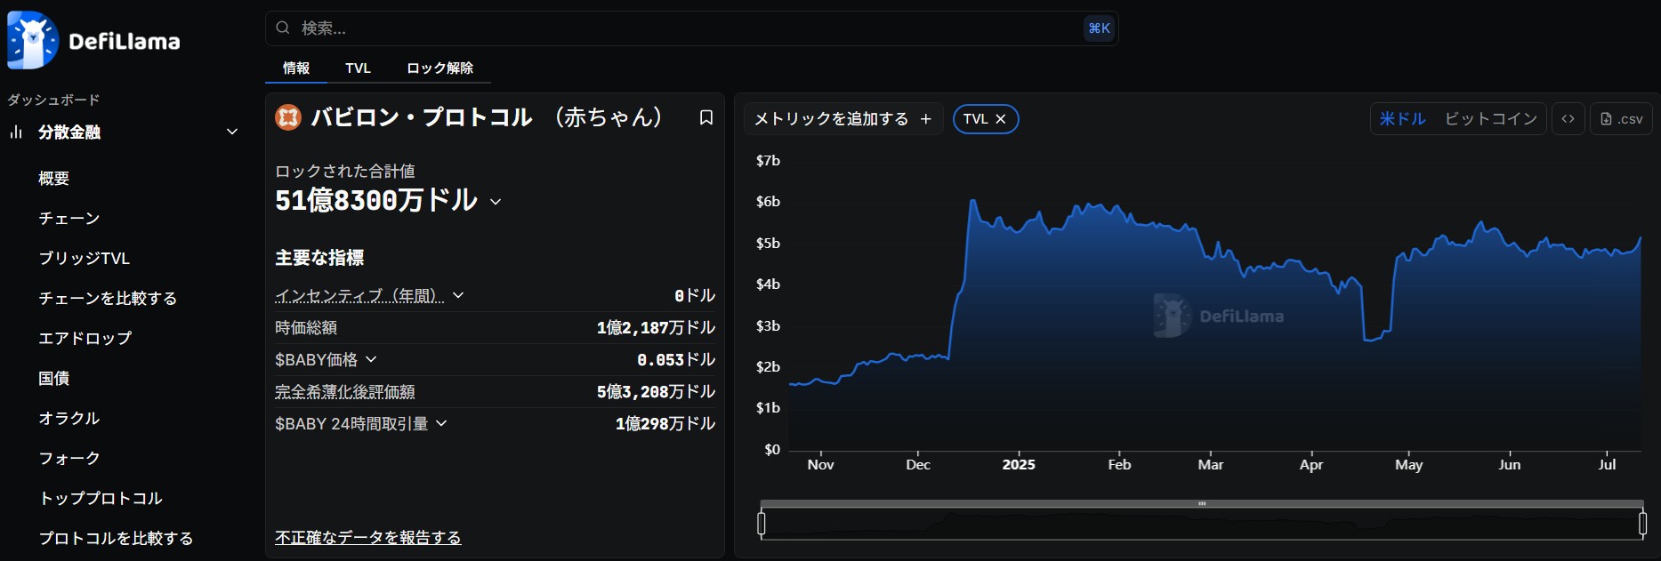Switch chart currency to 米ドル
Viewport: 1661px width, 561px height.
point(1403,118)
